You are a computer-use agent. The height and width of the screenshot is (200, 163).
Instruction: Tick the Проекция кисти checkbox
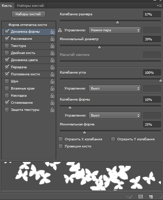point(61,146)
